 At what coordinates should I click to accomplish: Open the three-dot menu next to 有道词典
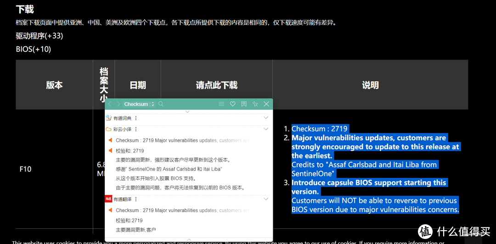click(136, 118)
